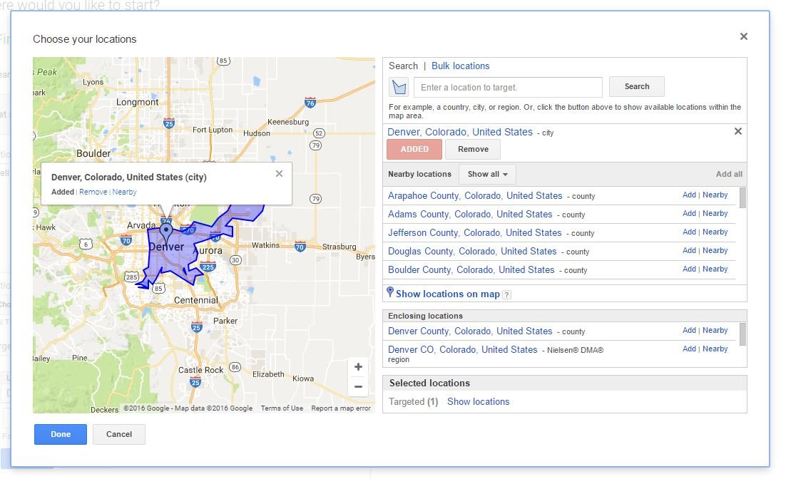This screenshot has height=479, width=786.
Task: Click the blue pin icon before Show locations
Action: tap(390, 293)
